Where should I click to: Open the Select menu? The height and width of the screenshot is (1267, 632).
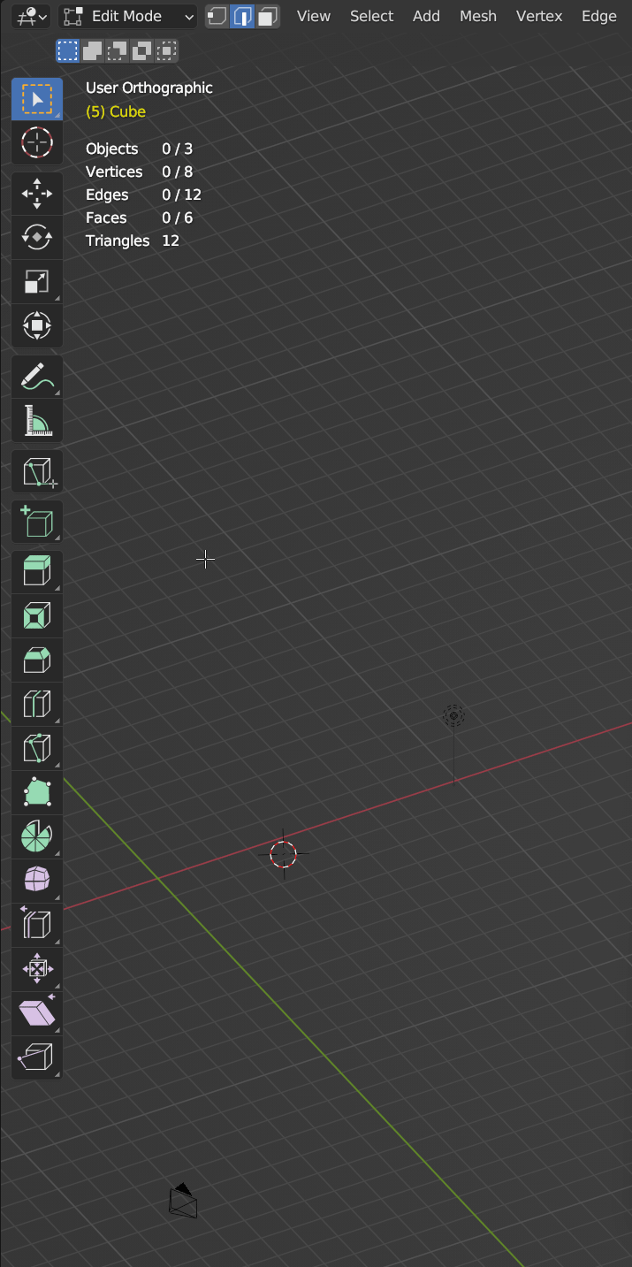(371, 16)
